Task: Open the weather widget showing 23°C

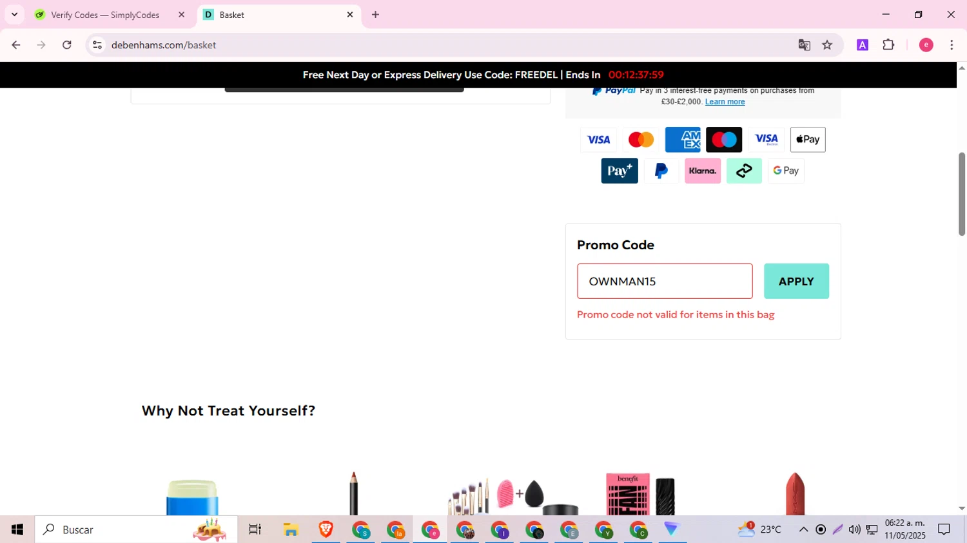Action: pos(760,529)
